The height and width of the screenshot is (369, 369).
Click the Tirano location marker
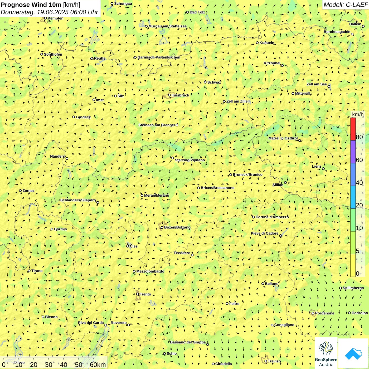(29, 271)
